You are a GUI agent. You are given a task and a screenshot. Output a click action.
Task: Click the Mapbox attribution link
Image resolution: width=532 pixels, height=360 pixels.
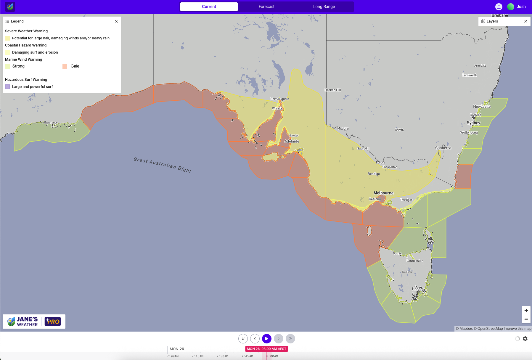(464, 329)
